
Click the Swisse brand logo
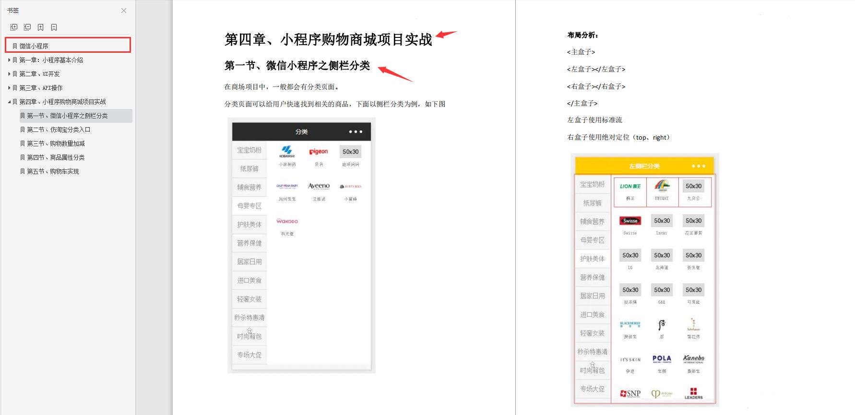click(630, 221)
